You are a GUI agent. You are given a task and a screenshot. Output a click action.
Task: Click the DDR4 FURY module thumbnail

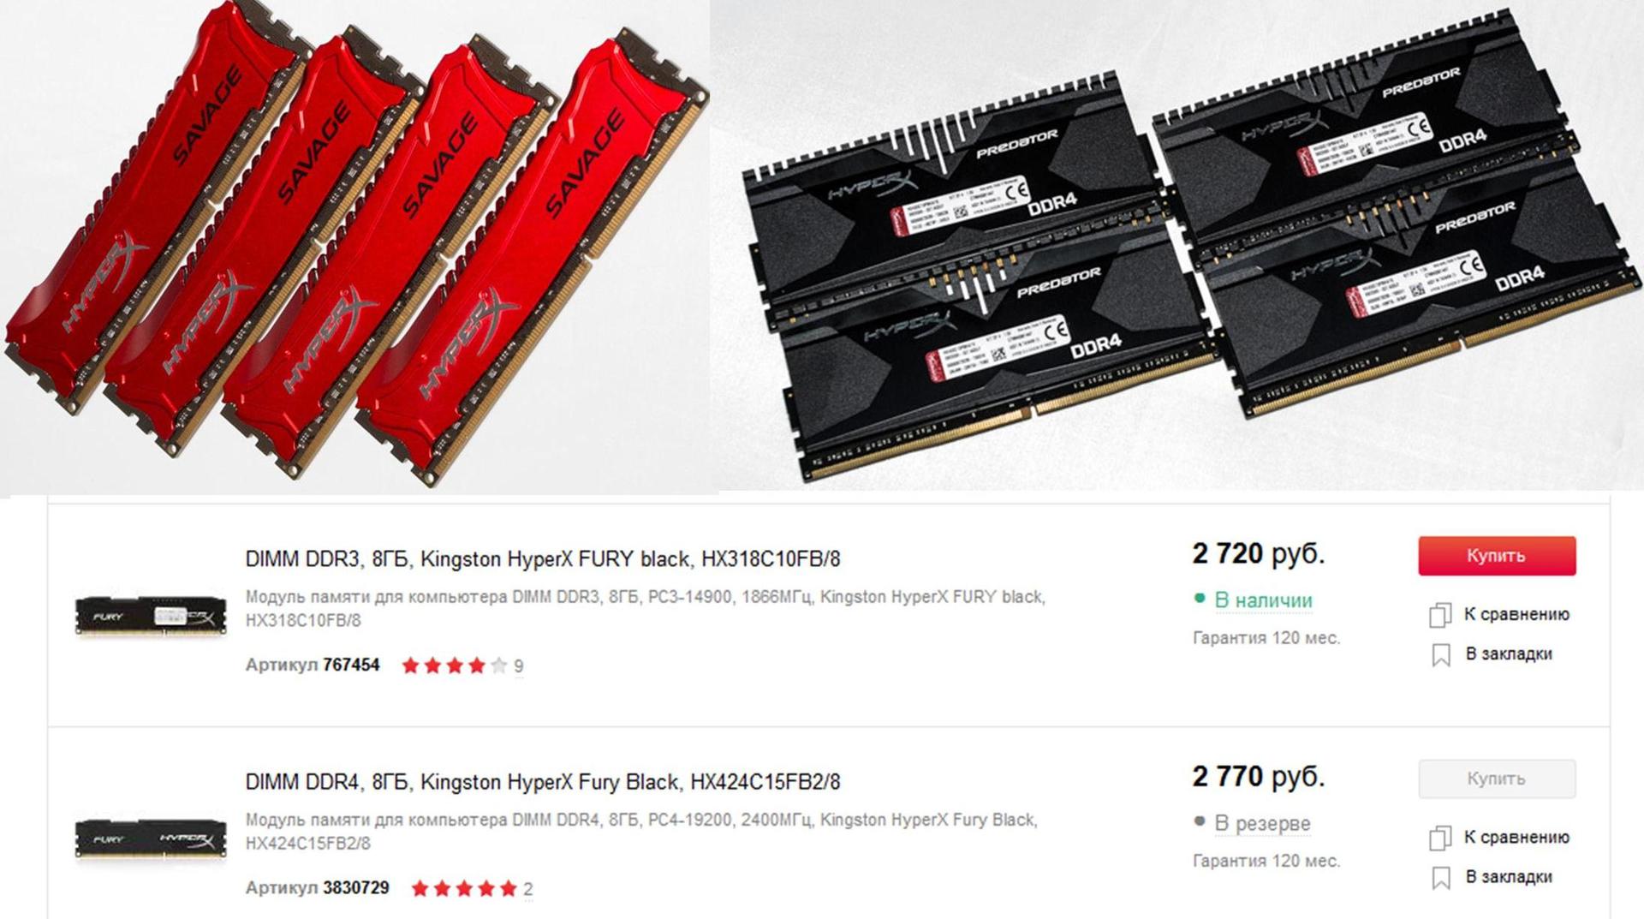[151, 839]
